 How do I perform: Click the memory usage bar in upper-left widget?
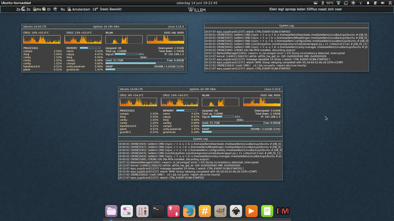coord(90,48)
